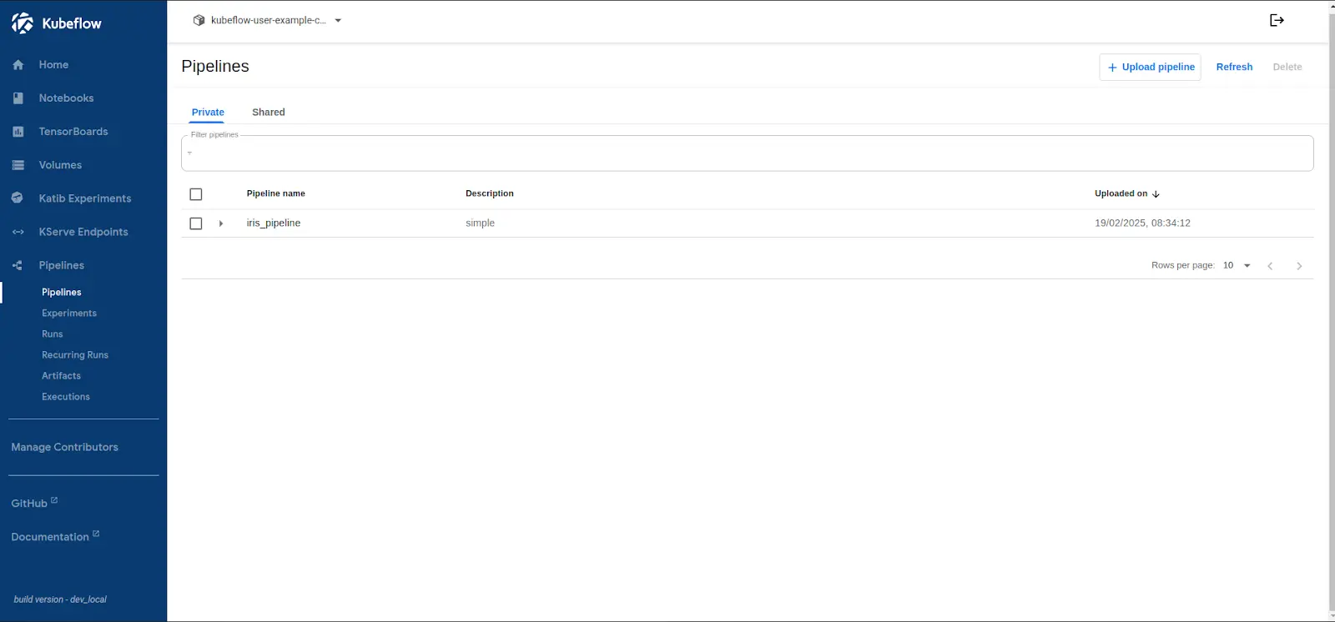Sort by Uploaded on column header
1335x622 pixels.
click(1121, 193)
